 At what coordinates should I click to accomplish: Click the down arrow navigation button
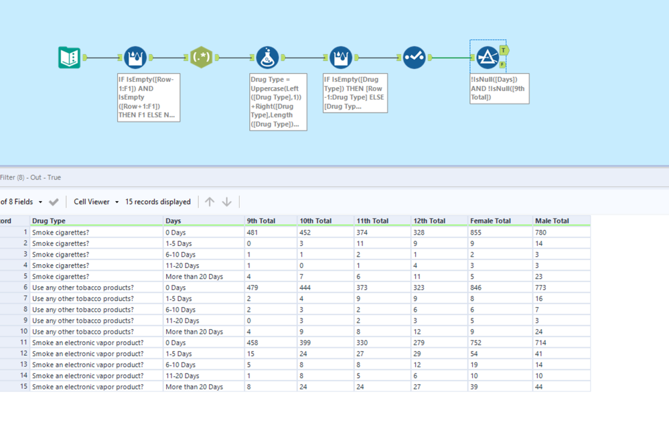(228, 201)
